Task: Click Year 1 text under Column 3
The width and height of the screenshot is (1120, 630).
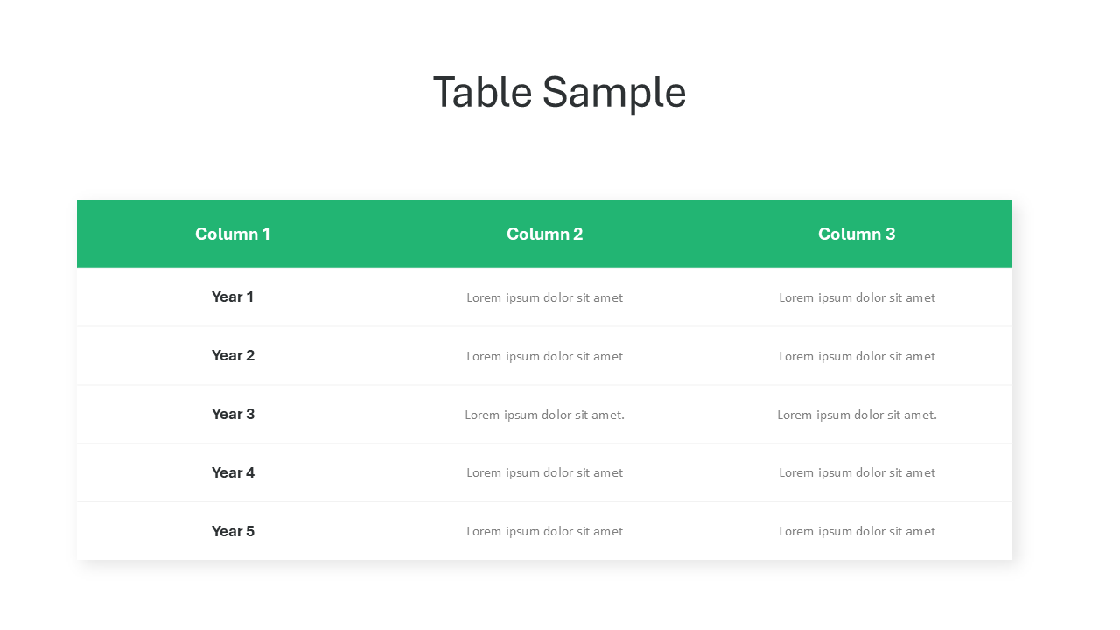Action: point(857,297)
